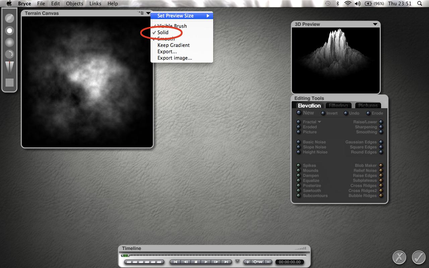Screen dimensions: 429x268
Task: Expand the Set Preview Size submenu
Action: pos(182,16)
